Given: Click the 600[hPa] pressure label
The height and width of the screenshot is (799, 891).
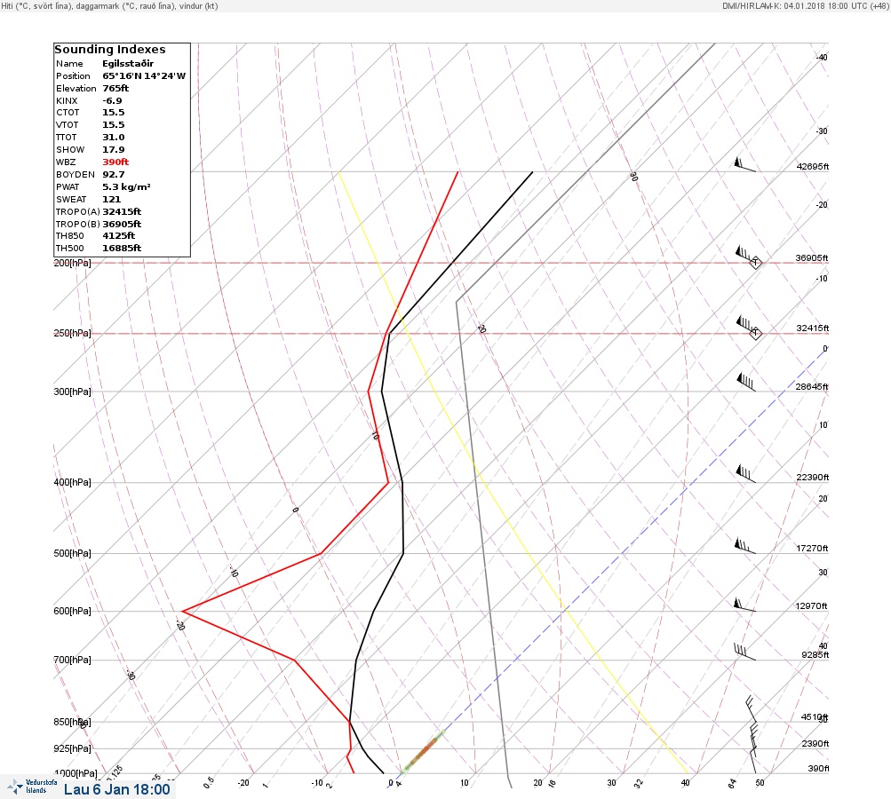Looking at the screenshot, I should point(72,612).
